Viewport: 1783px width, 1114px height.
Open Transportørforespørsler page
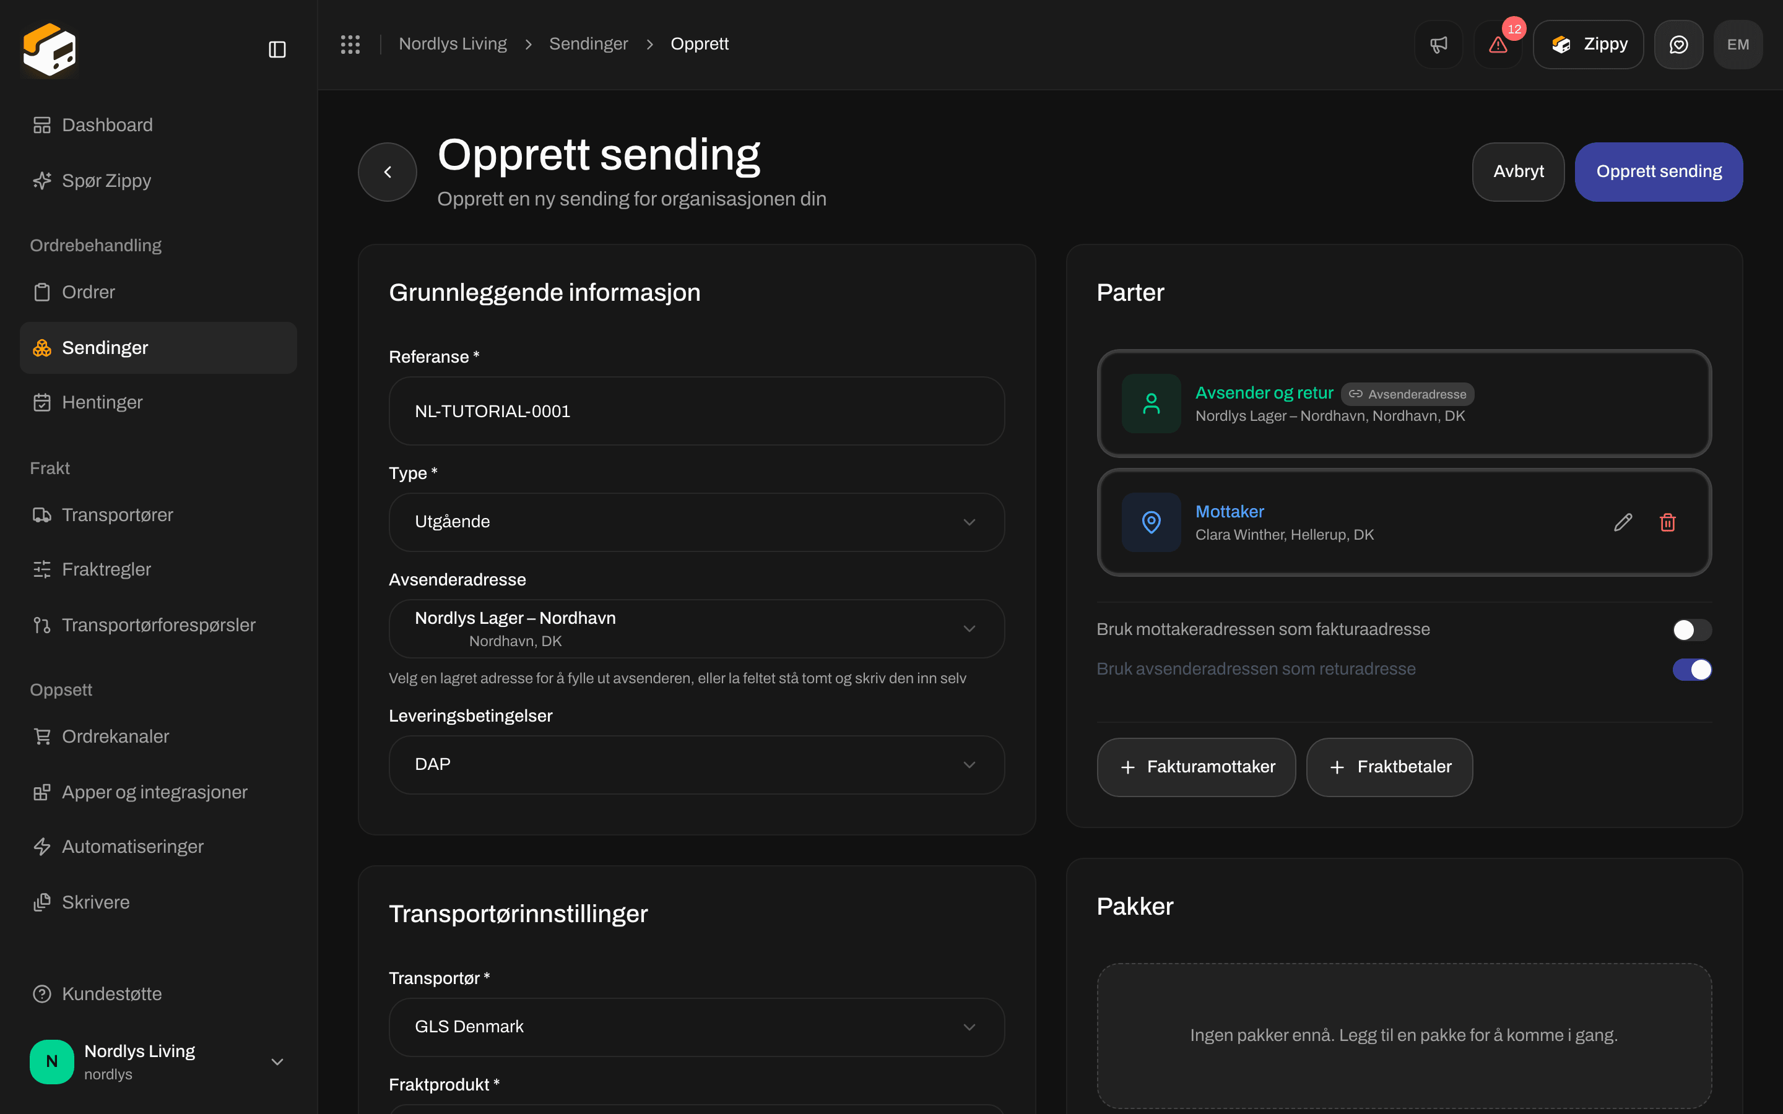(x=158, y=625)
